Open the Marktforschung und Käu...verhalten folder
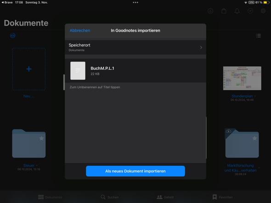 pyautogui.click(x=242, y=143)
